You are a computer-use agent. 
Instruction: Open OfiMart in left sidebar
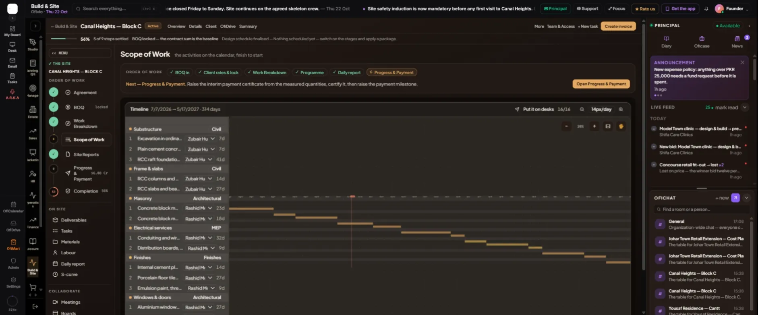point(13,245)
